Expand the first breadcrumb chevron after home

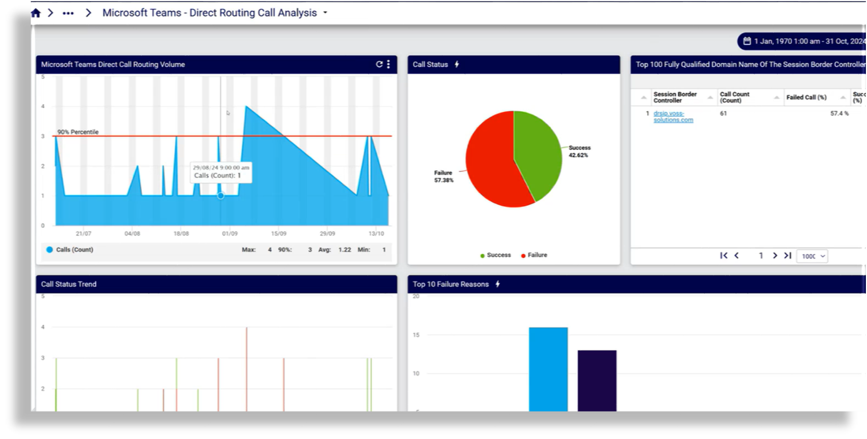pyautogui.click(x=50, y=13)
